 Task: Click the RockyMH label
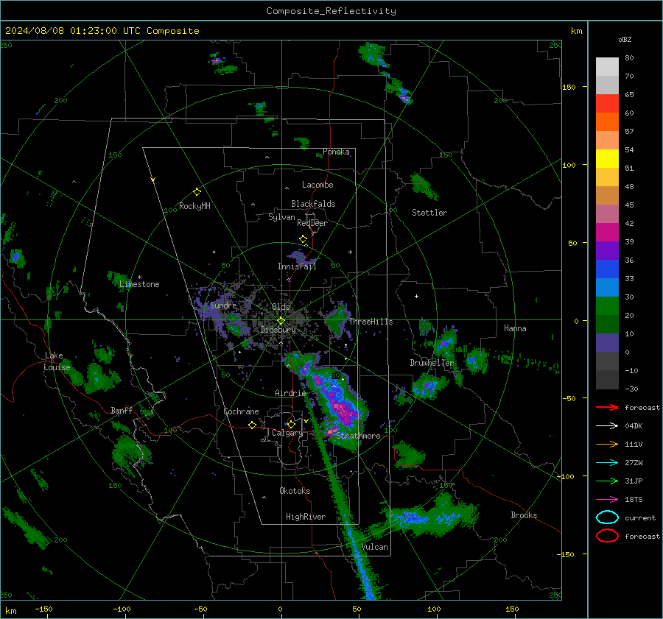tap(194, 206)
